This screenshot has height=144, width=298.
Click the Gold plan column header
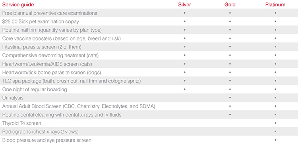(x=230, y=5)
